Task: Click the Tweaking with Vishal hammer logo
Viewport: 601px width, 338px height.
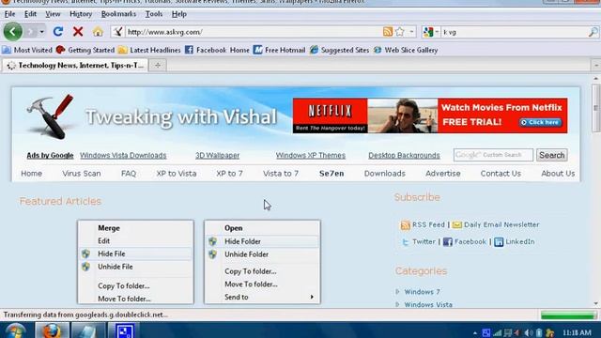Action: (50, 116)
